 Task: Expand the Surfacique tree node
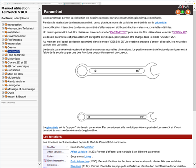pyautogui.click(x=3, y=70)
